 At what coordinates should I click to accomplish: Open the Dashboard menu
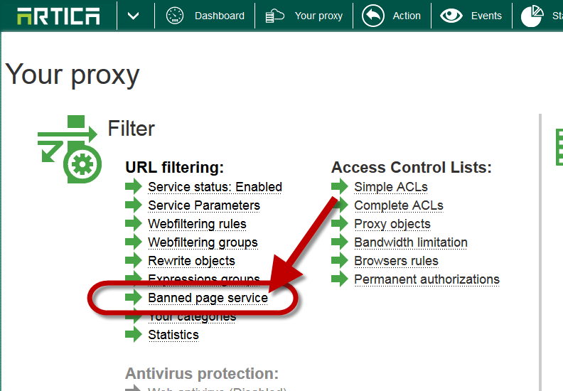[220, 16]
